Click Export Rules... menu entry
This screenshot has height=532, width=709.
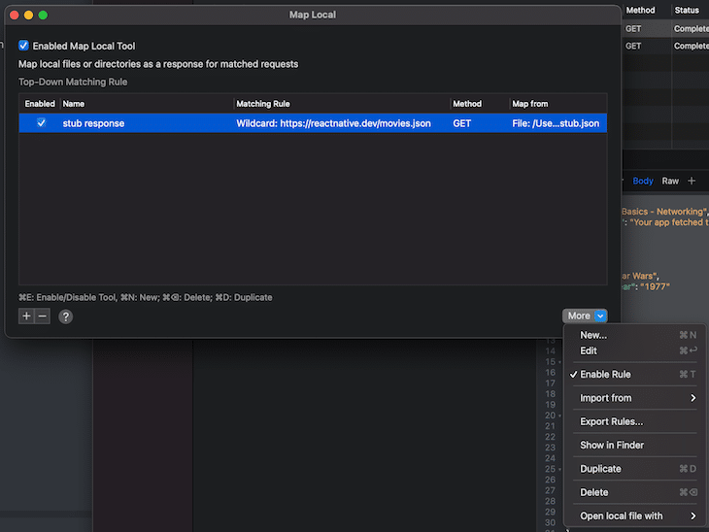point(611,421)
